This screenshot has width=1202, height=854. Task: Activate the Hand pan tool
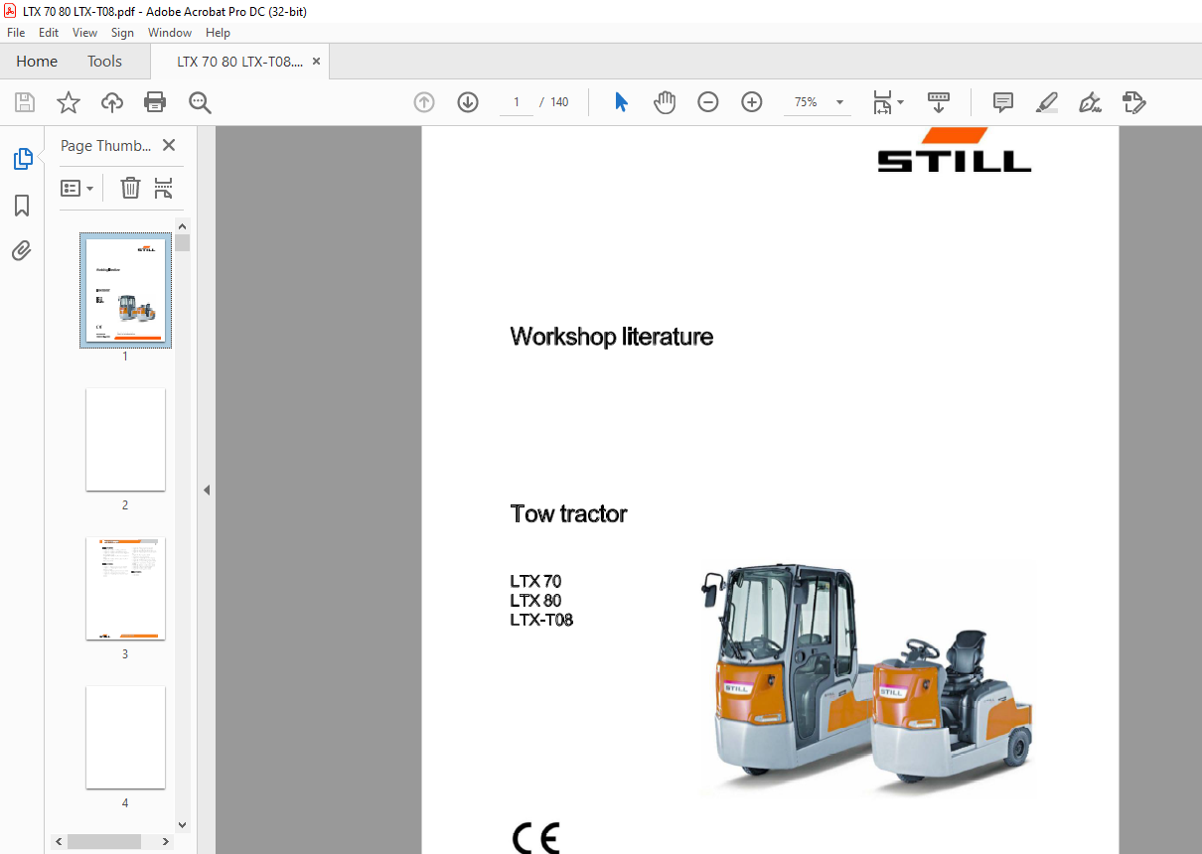tap(665, 102)
